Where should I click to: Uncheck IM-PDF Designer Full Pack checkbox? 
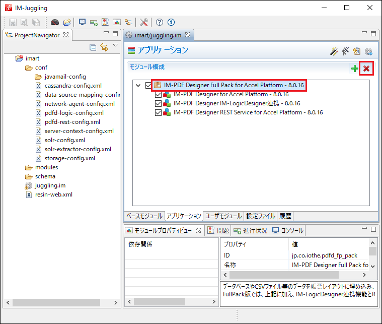point(148,85)
